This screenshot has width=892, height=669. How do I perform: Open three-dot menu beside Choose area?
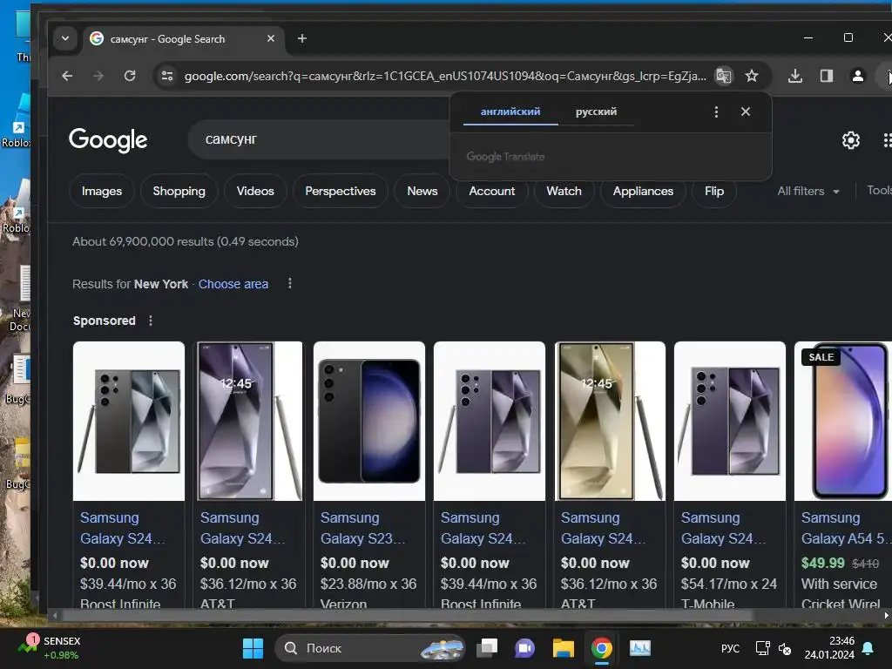pos(290,283)
